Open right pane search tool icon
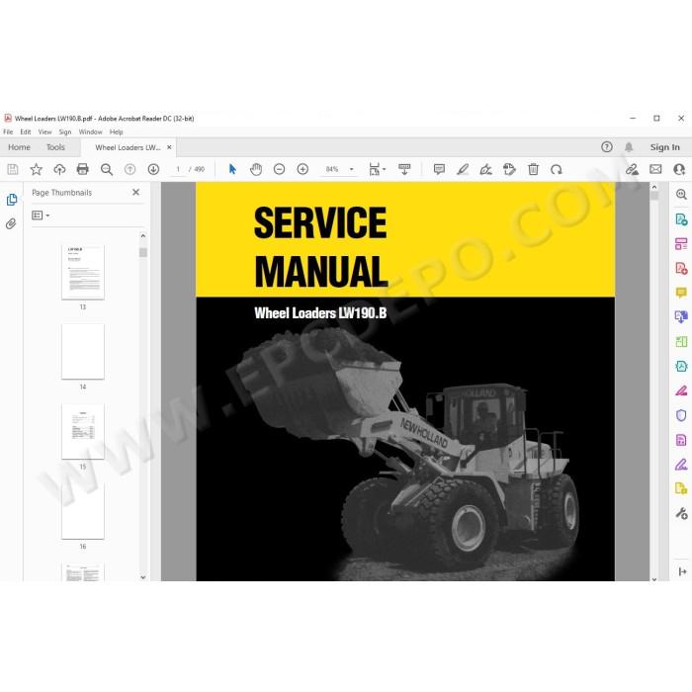The height and width of the screenshot is (692, 692). (681, 194)
